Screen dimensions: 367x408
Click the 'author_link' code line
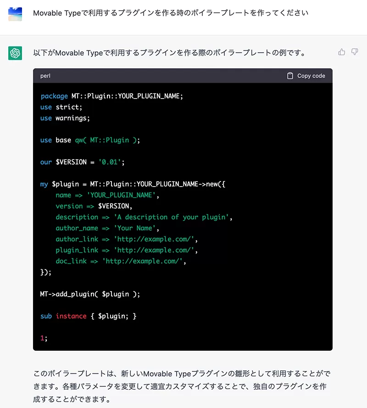click(127, 239)
